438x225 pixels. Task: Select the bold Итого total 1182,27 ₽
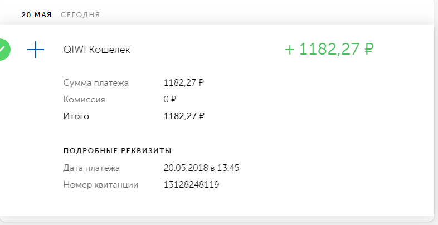[x=184, y=116]
